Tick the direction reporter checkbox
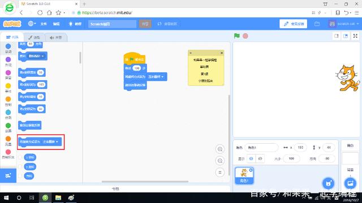362x203 pixels. pyautogui.click(x=20, y=176)
